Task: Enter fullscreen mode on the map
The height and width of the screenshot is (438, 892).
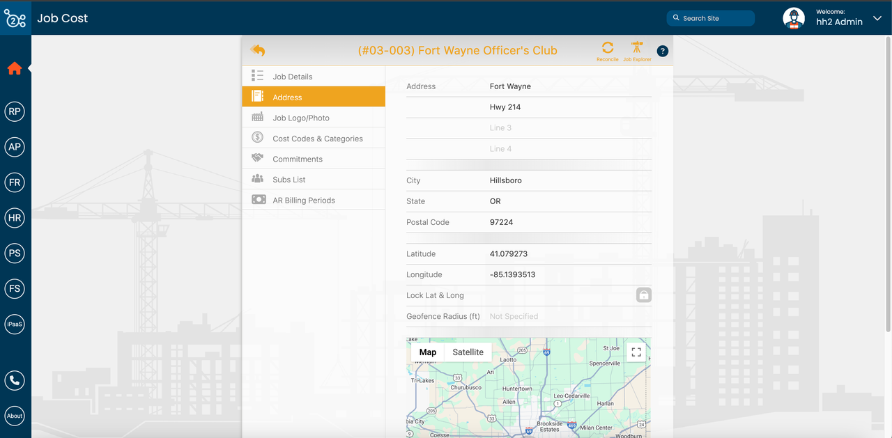Action: [x=636, y=352]
